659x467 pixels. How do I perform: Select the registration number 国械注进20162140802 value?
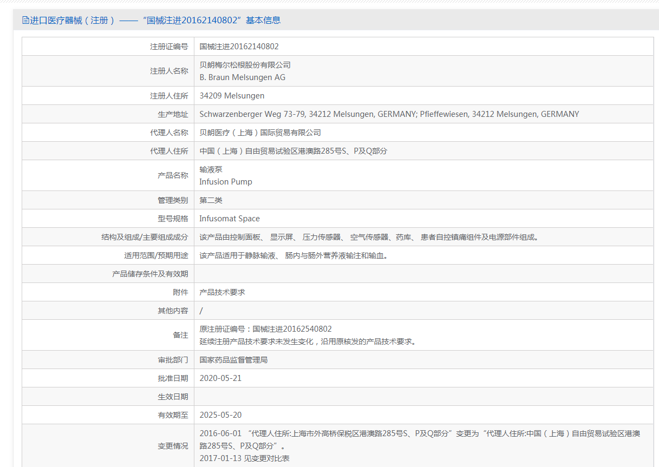[x=239, y=47]
